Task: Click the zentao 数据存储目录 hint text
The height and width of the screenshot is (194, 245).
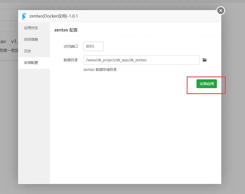Action: (x=100, y=70)
